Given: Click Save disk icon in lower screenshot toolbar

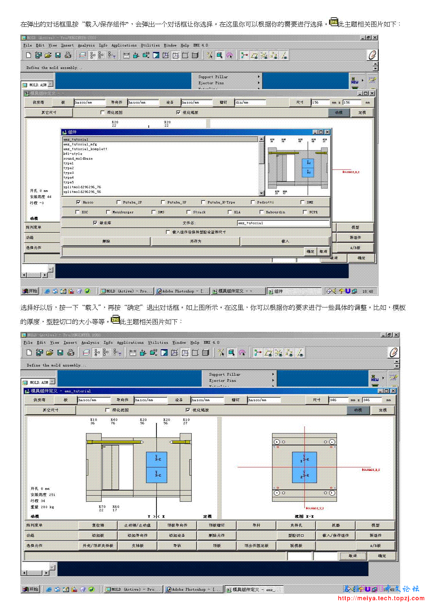Looking at the screenshot, I should [x=60, y=353].
